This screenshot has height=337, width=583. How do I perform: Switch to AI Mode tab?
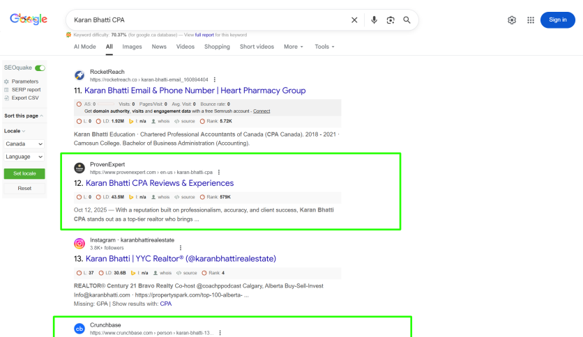pyautogui.click(x=85, y=47)
